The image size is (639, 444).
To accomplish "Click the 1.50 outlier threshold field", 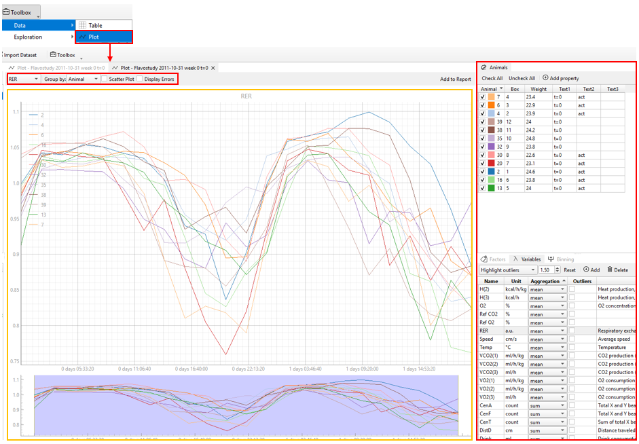I will point(547,270).
